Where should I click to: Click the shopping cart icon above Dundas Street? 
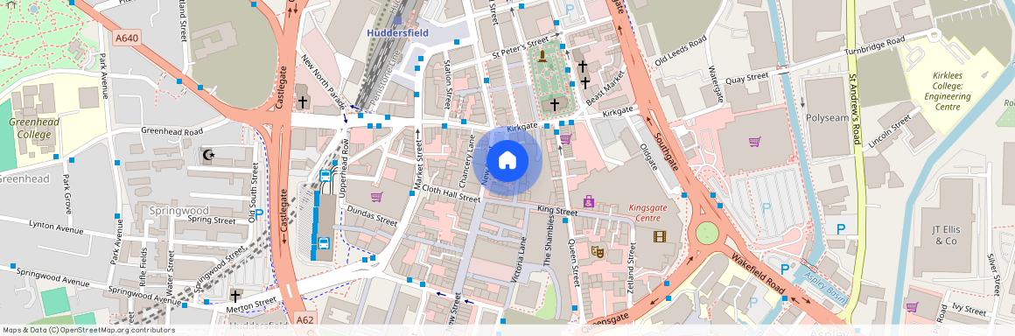click(x=376, y=197)
